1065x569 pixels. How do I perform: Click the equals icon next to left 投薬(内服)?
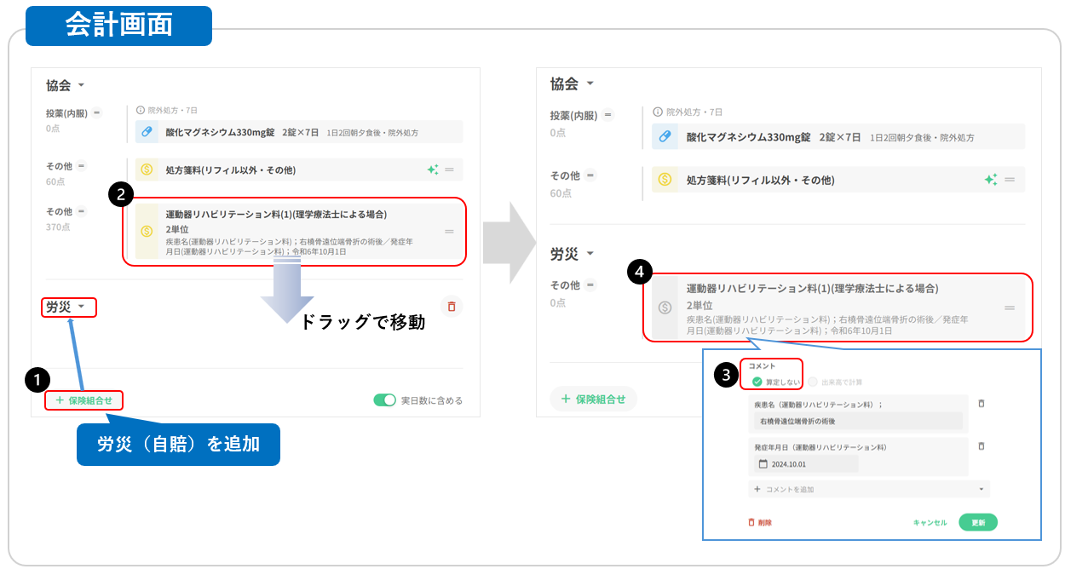click(96, 112)
